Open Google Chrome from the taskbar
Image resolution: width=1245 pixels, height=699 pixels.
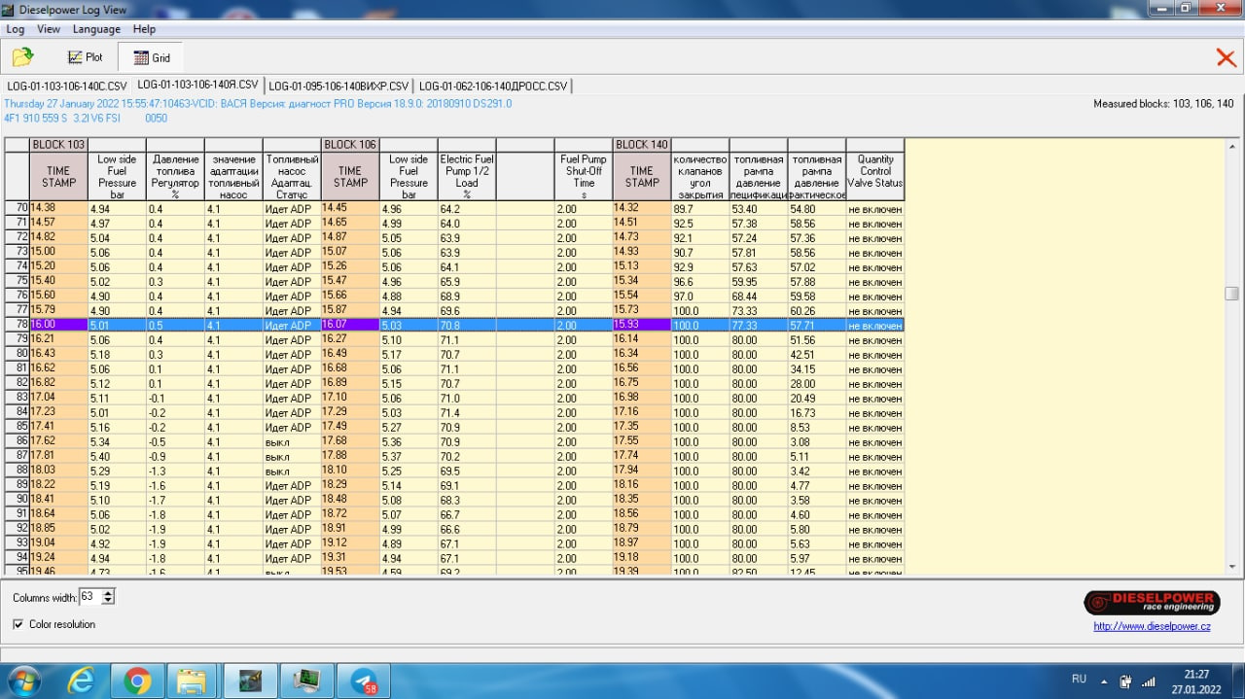pyautogui.click(x=137, y=681)
